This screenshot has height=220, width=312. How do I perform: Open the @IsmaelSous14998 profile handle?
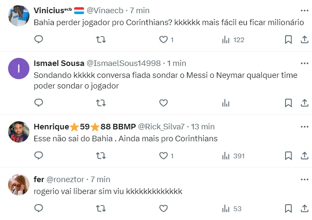[124, 63]
